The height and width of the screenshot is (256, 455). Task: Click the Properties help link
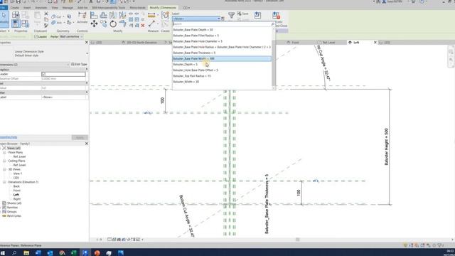click(9, 137)
